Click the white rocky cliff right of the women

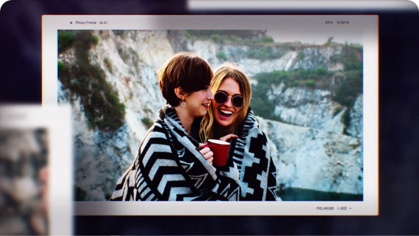click(315, 149)
